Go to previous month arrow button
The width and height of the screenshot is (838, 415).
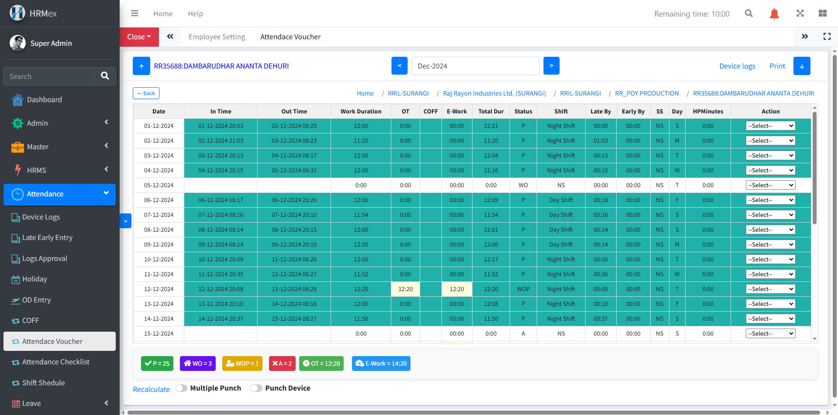tap(399, 66)
